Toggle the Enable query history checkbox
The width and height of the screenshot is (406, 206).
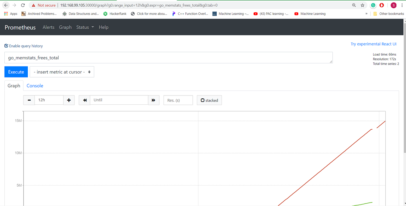6,46
